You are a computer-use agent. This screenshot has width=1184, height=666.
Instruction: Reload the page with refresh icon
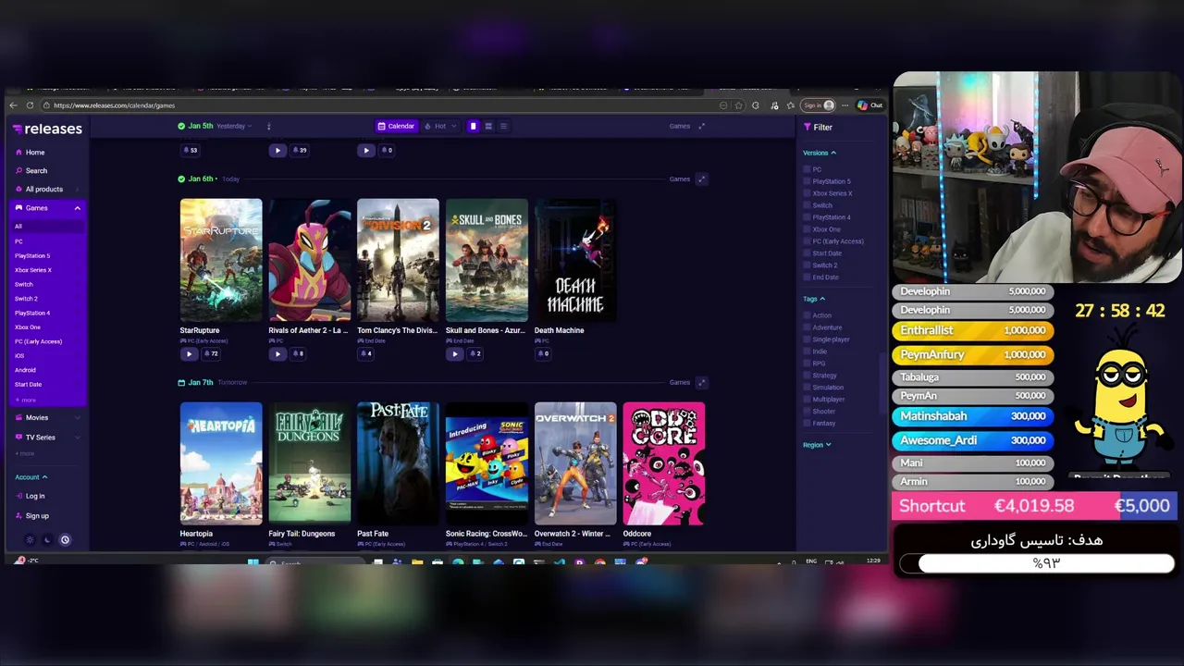tap(31, 105)
